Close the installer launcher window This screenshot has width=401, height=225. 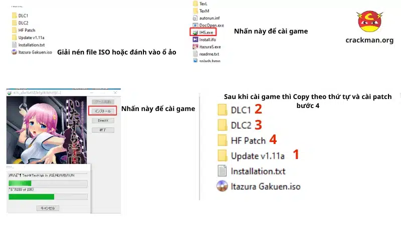click(115, 92)
